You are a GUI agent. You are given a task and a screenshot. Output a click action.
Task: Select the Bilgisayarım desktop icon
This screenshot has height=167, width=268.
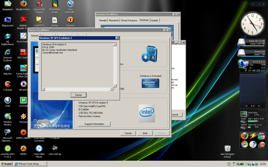pyautogui.click(x=8, y=21)
